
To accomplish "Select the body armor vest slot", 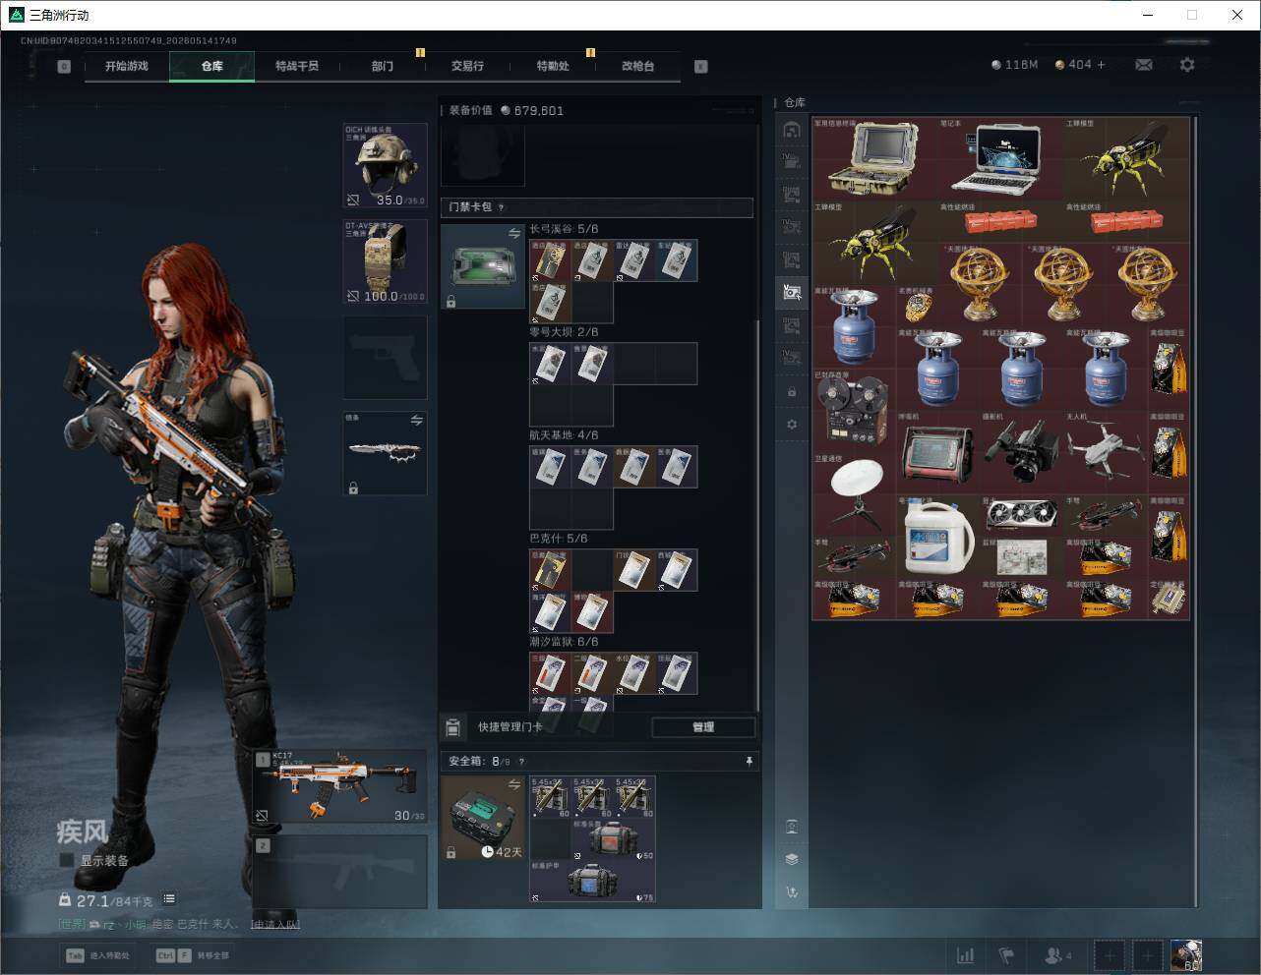I will (386, 261).
